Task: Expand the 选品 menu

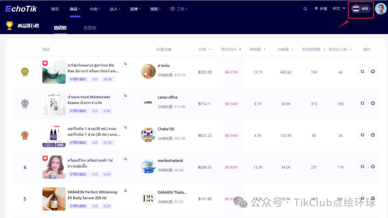Action: [x=75, y=9]
